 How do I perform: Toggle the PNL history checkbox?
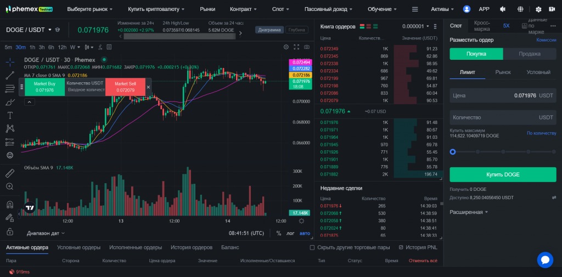[x=401, y=247]
